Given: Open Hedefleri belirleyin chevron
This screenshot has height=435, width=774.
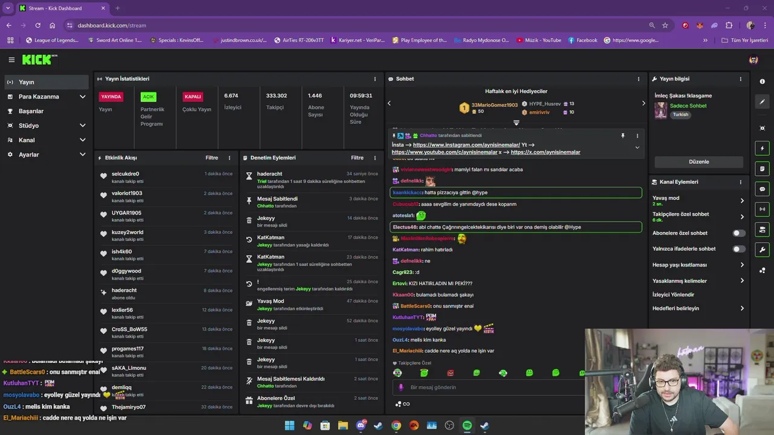Looking at the screenshot, I should (x=742, y=308).
